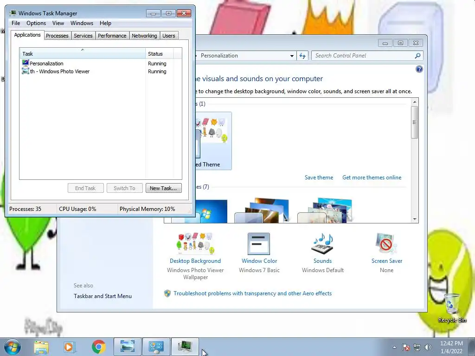This screenshot has height=356, width=475.
Task: Switch to the Users tab
Action: pyautogui.click(x=168, y=36)
